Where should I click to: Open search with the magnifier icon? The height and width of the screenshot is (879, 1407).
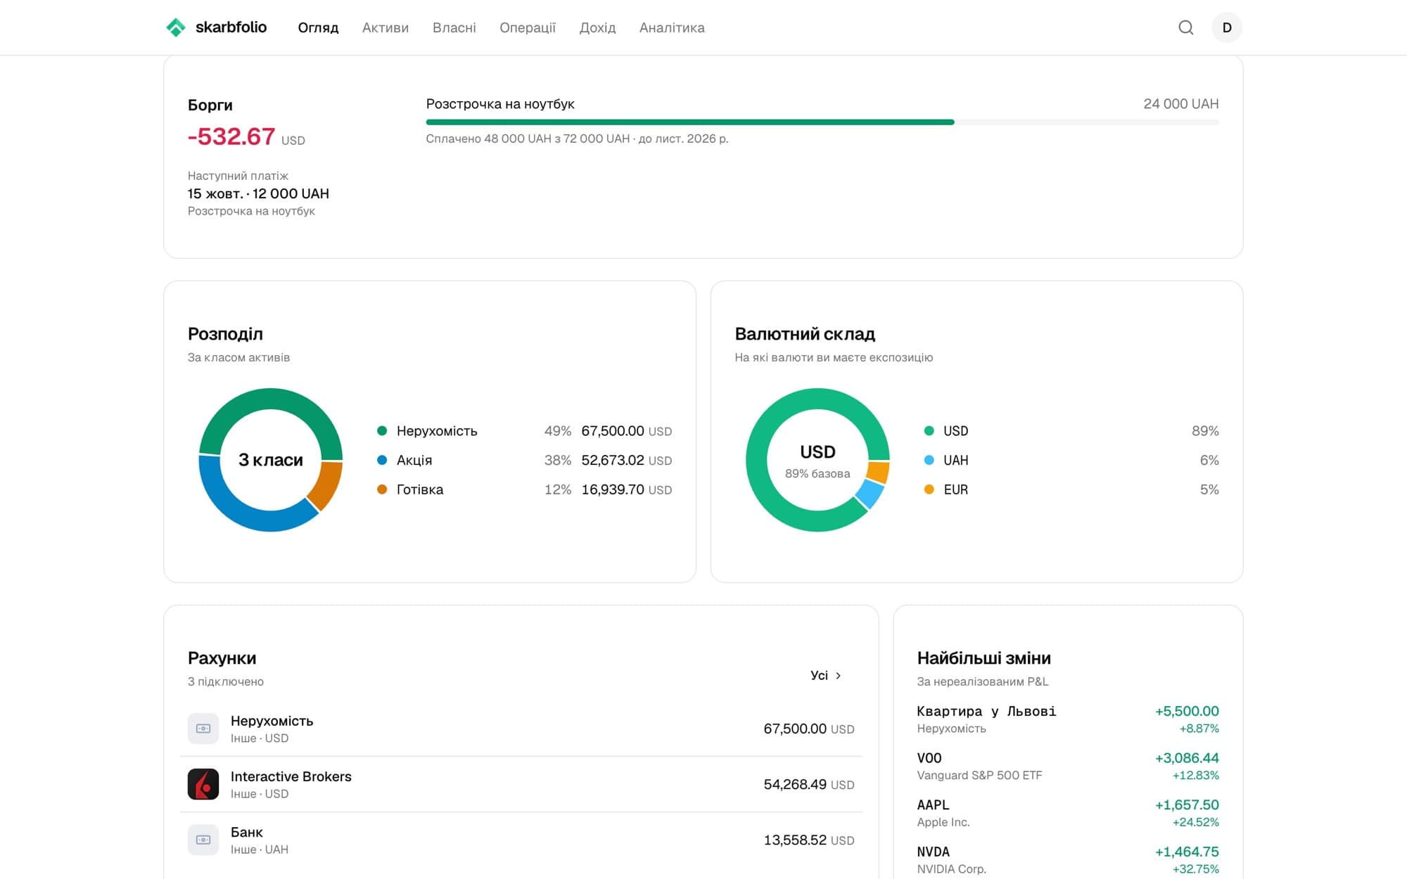(1186, 27)
